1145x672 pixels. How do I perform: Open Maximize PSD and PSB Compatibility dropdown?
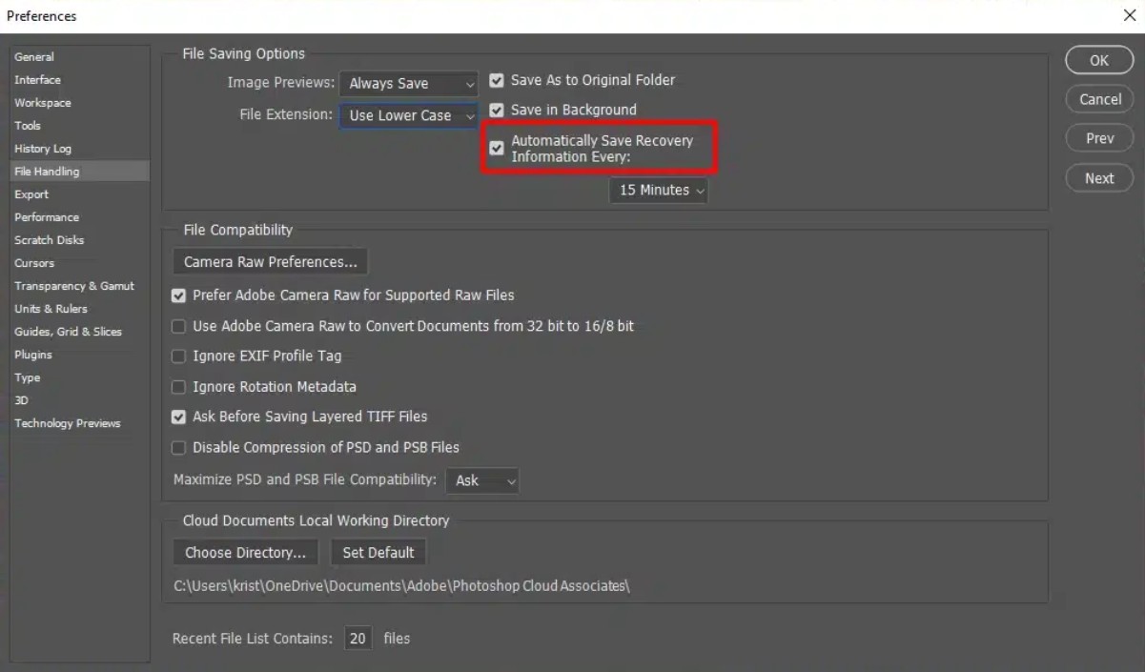[482, 480]
